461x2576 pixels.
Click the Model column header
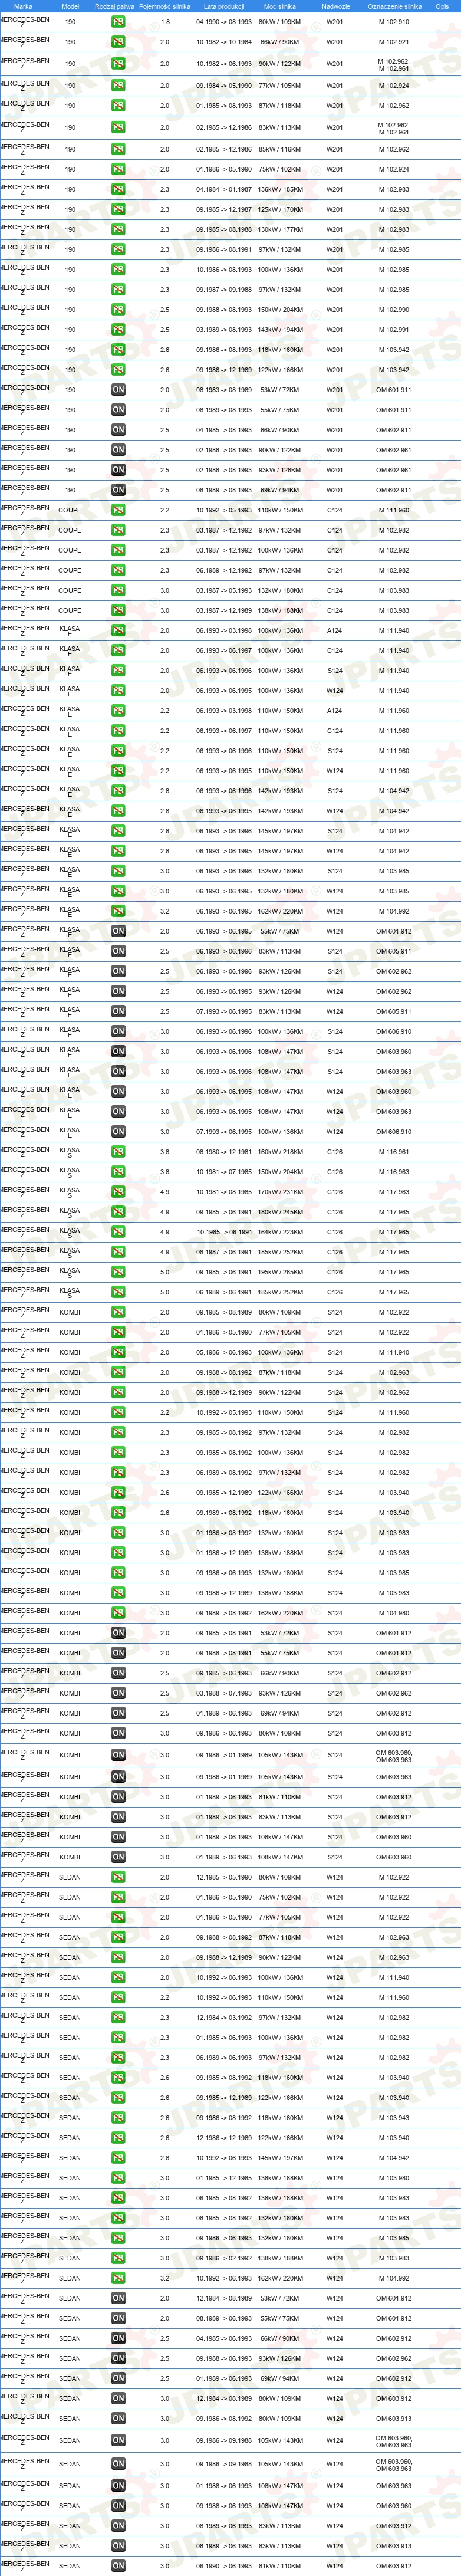(70, 6)
